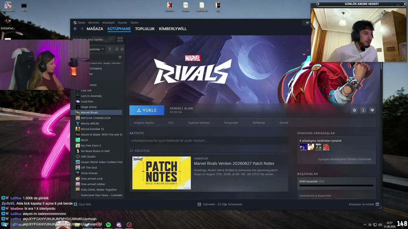Switch library to grid collections view

tap(120, 39)
